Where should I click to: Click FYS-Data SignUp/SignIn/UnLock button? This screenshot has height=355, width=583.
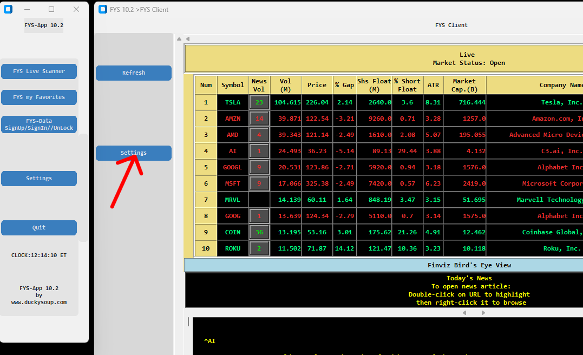[39, 124]
